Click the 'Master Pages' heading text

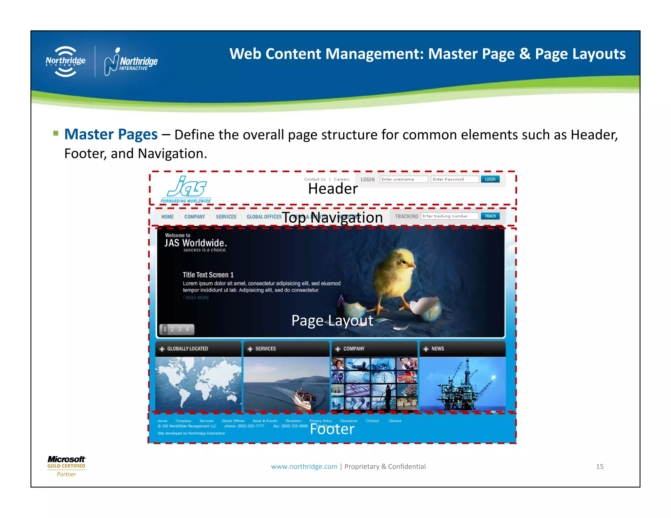pos(111,134)
